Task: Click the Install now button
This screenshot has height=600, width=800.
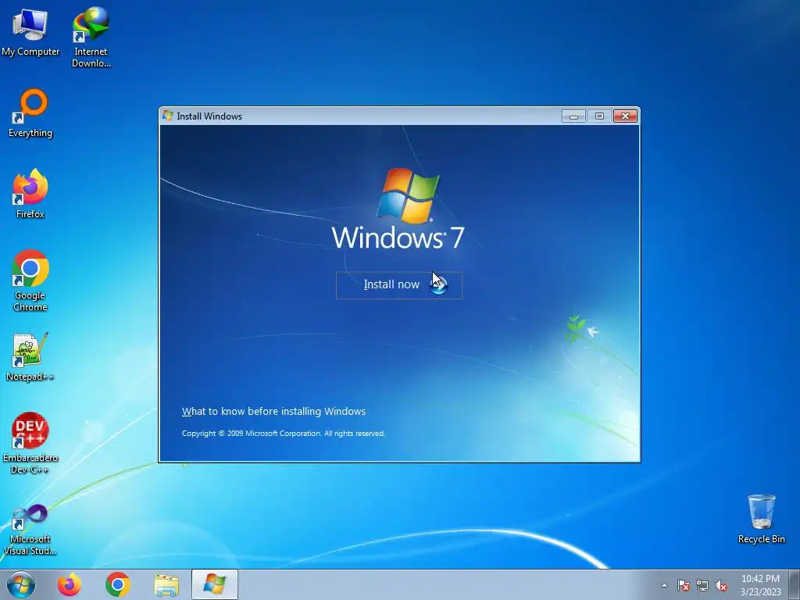Action: pos(399,285)
